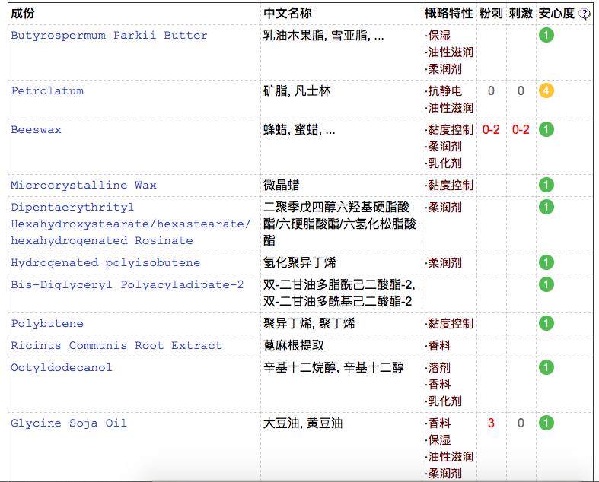The width and height of the screenshot is (599, 482).
Task: Click 黏度控制 property for Polybutene
Action: (x=449, y=324)
